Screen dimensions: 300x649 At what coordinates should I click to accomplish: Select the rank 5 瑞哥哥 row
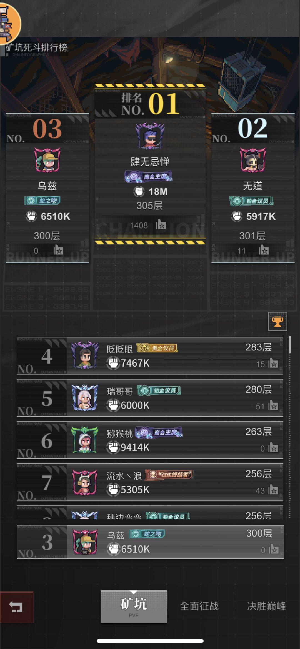(150, 398)
